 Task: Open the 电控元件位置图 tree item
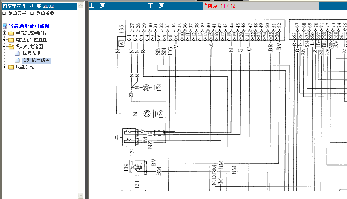(x=31, y=40)
